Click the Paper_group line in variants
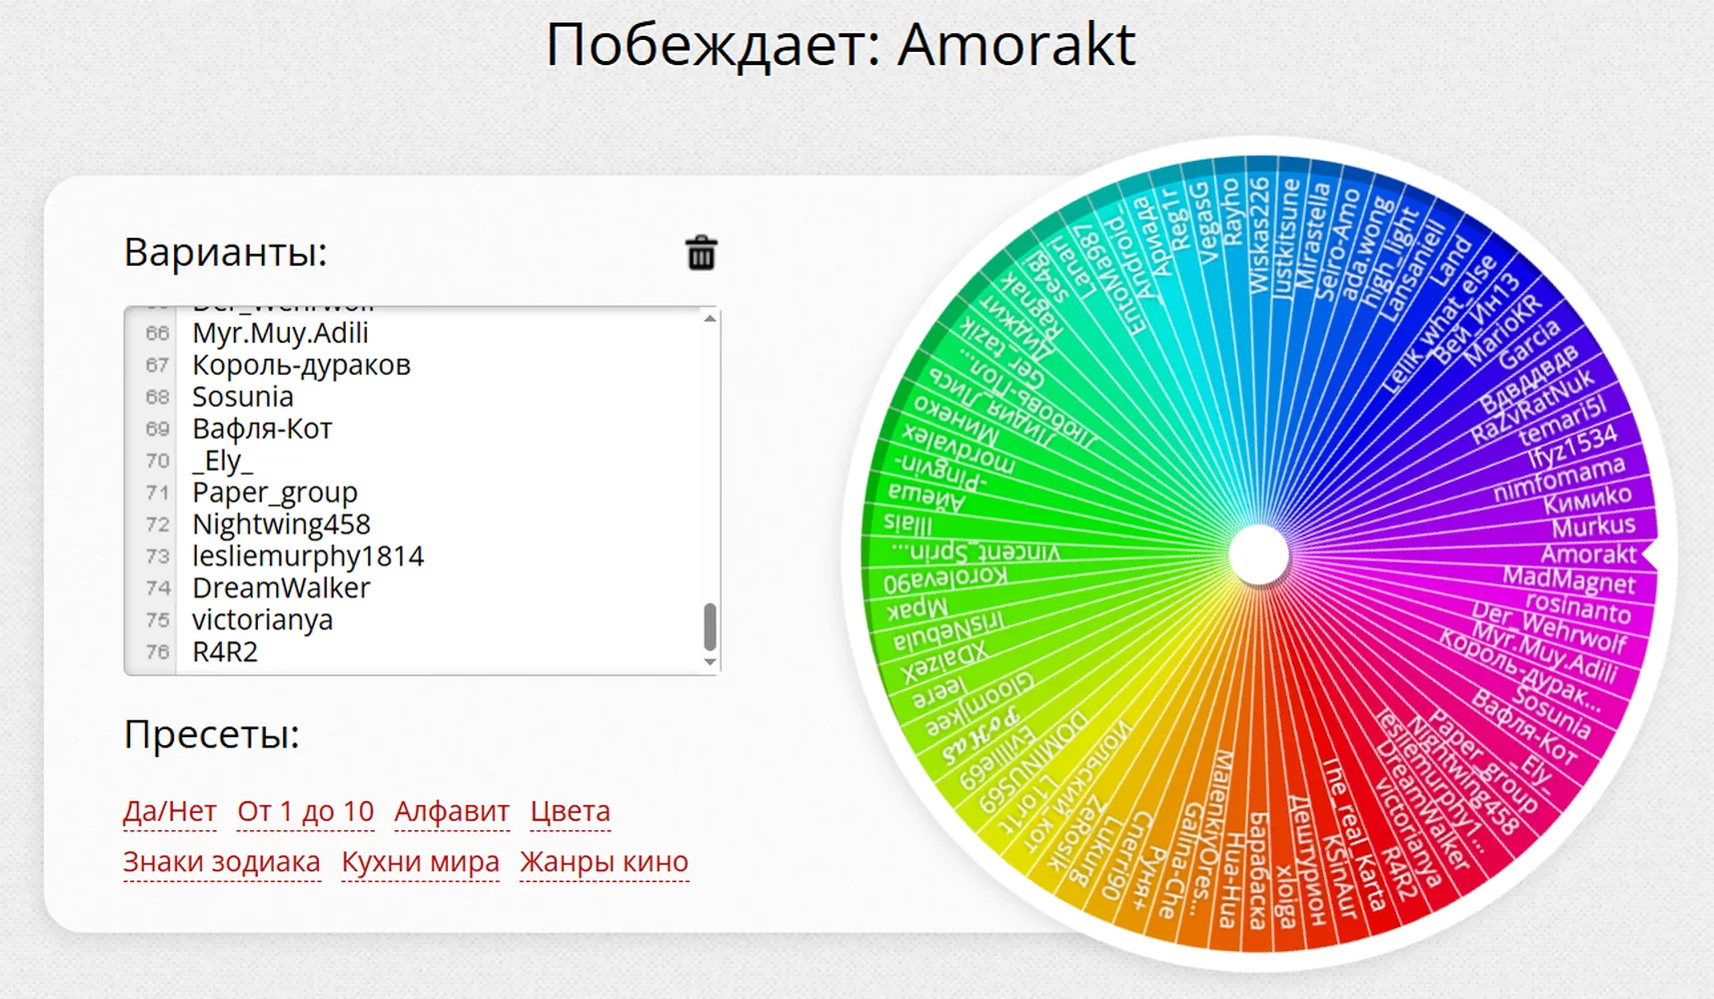Image resolution: width=1714 pixels, height=999 pixels. (275, 493)
